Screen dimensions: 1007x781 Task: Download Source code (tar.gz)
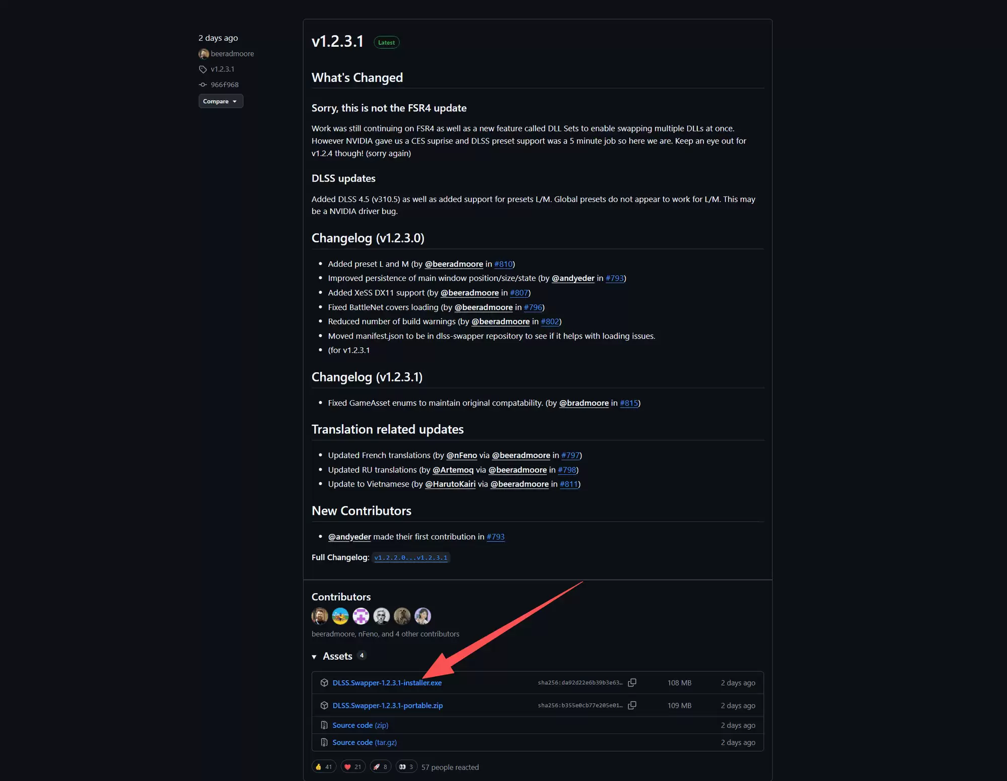click(365, 742)
